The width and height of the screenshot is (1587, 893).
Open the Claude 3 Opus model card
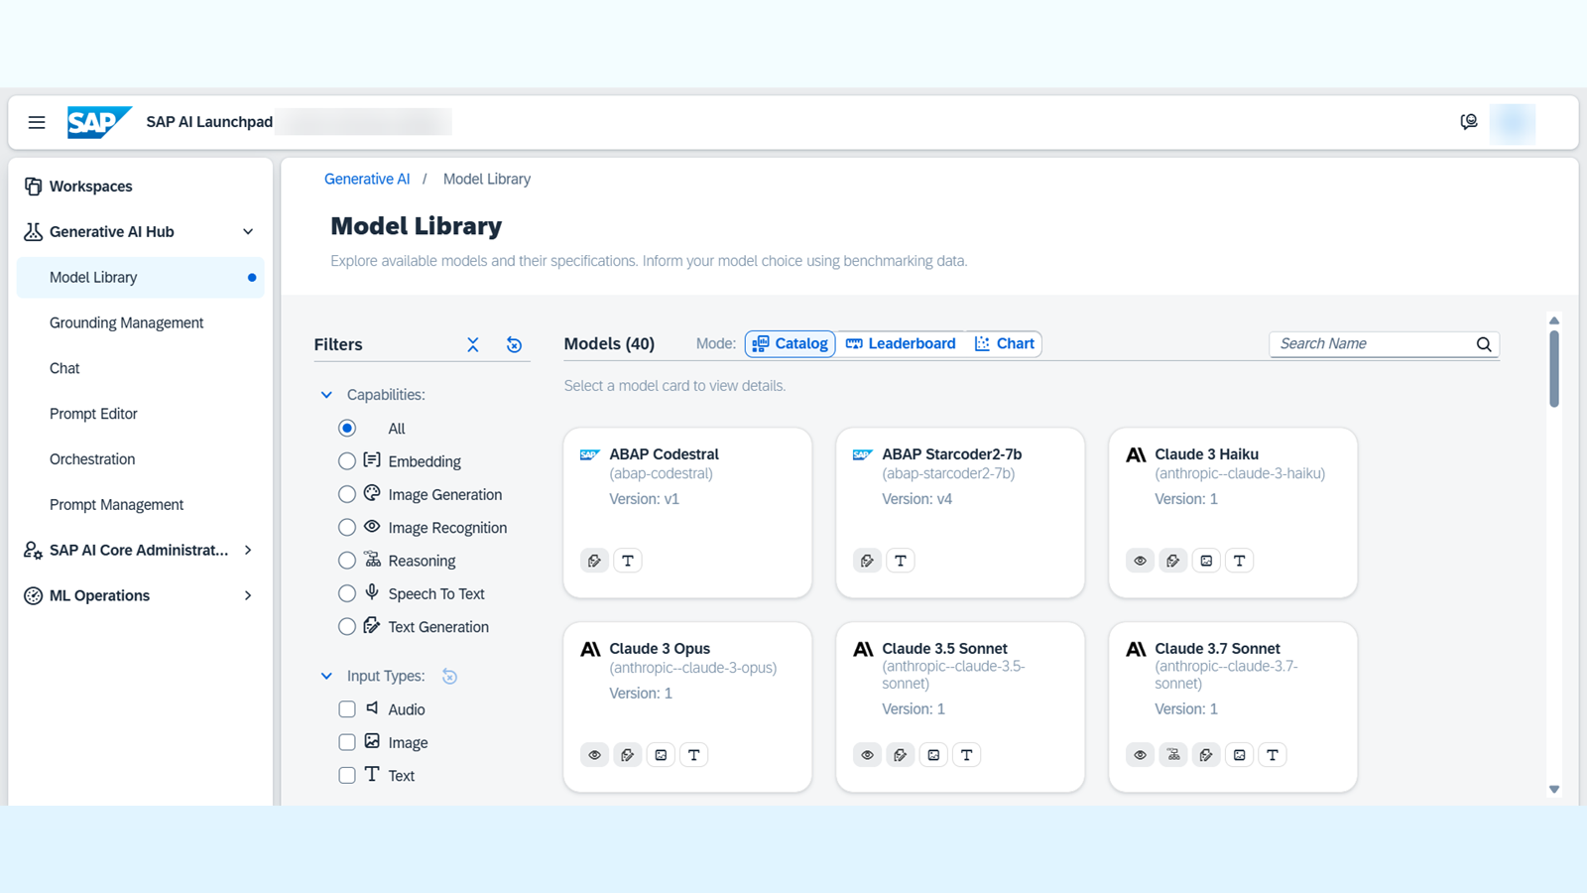point(687,707)
